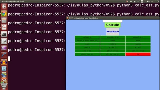Open the Dropbox indicator in top panel
This screenshot has width=160, height=90.
[x=134, y=1]
